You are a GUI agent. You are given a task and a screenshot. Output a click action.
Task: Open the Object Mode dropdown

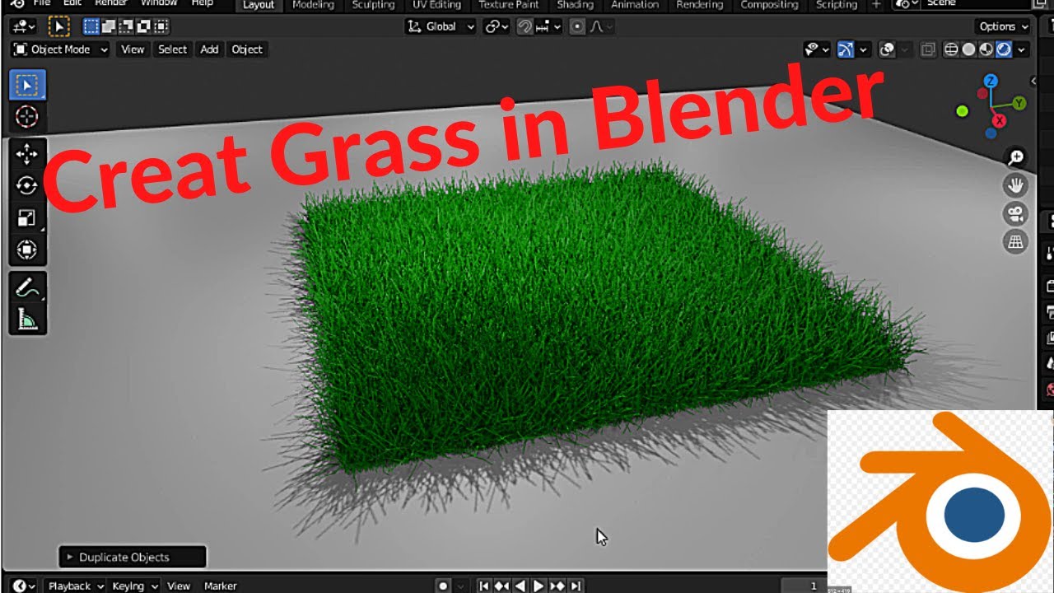pos(60,49)
